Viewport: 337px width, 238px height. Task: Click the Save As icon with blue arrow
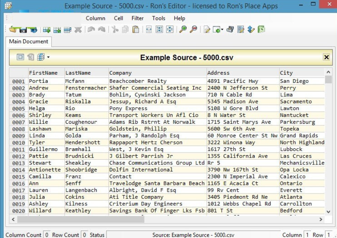pyautogui.click(x=33, y=30)
